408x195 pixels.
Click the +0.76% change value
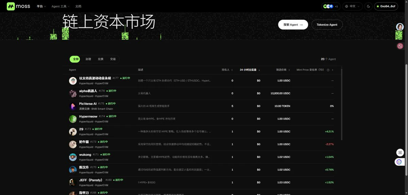[x=329, y=170]
